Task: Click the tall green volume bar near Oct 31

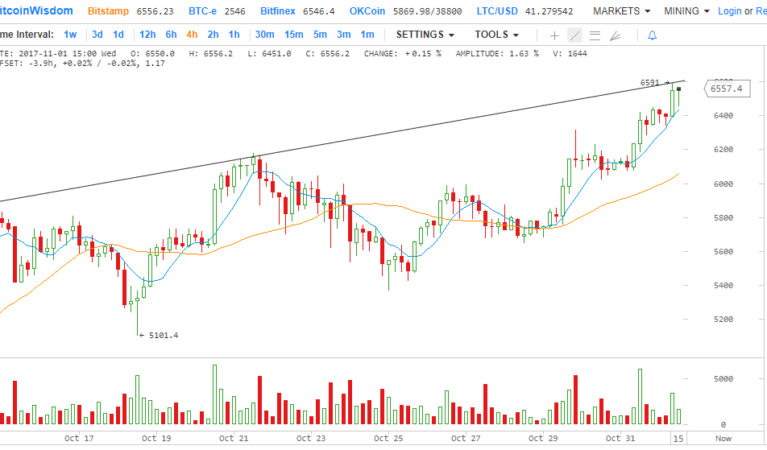Action: pyautogui.click(x=640, y=396)
